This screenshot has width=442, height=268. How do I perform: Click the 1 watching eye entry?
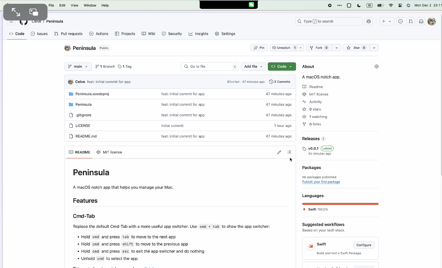315,117
